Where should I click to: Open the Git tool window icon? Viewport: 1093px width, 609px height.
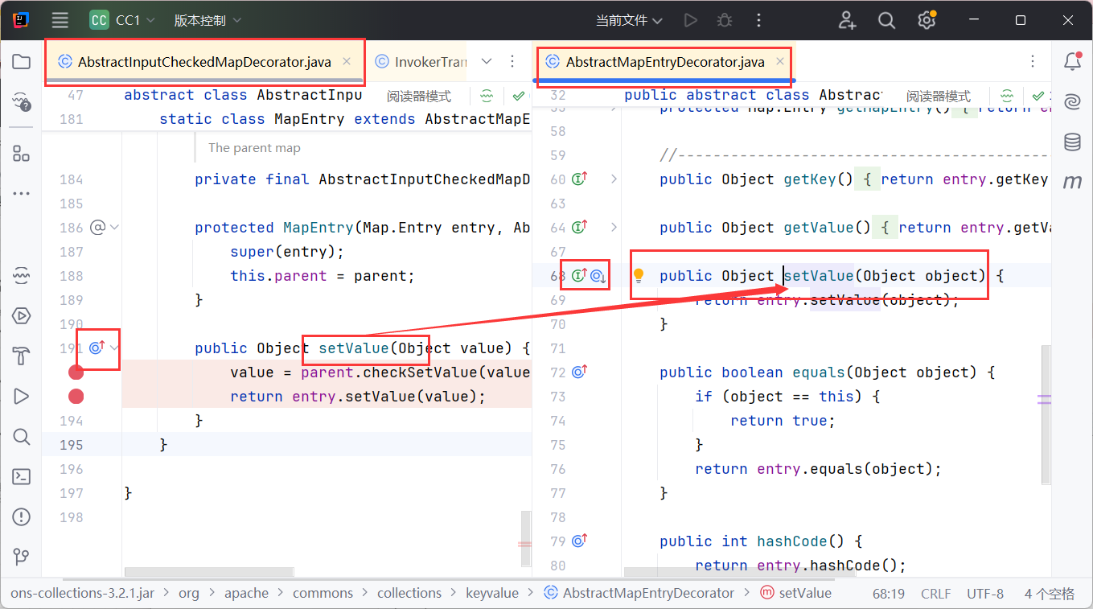(x=22, y=557)
